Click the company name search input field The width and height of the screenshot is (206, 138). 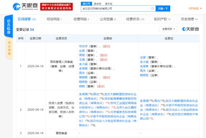coord(116,8)
